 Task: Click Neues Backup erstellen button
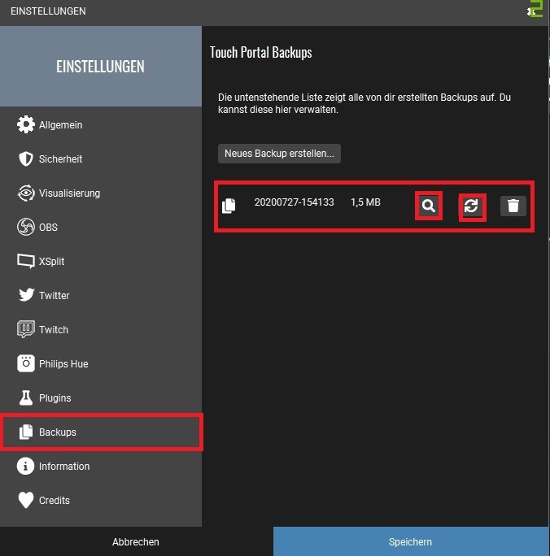pos(279,154)
